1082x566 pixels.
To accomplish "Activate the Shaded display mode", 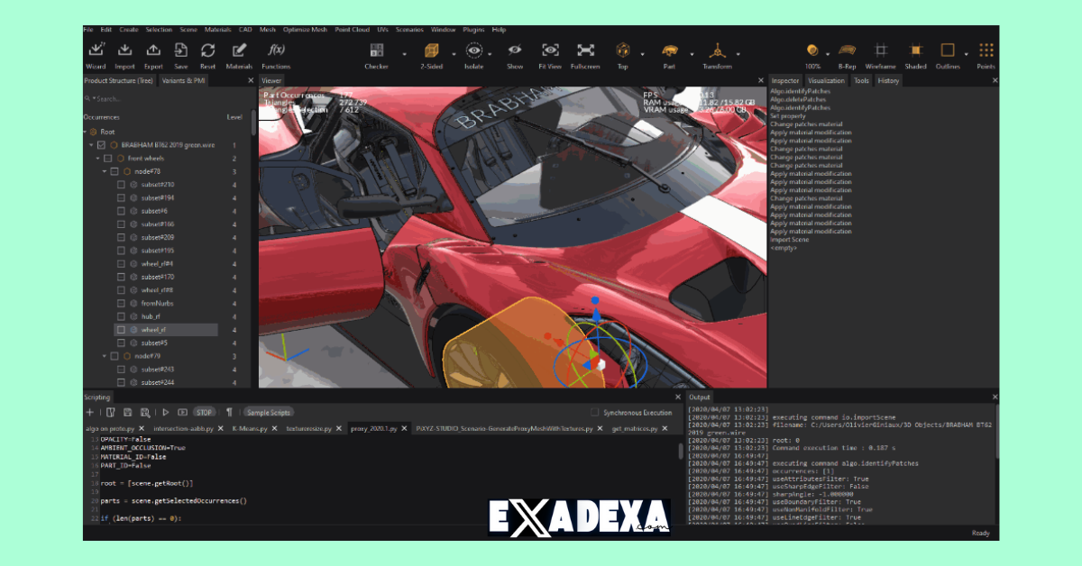I will click(x=914, y=51).
